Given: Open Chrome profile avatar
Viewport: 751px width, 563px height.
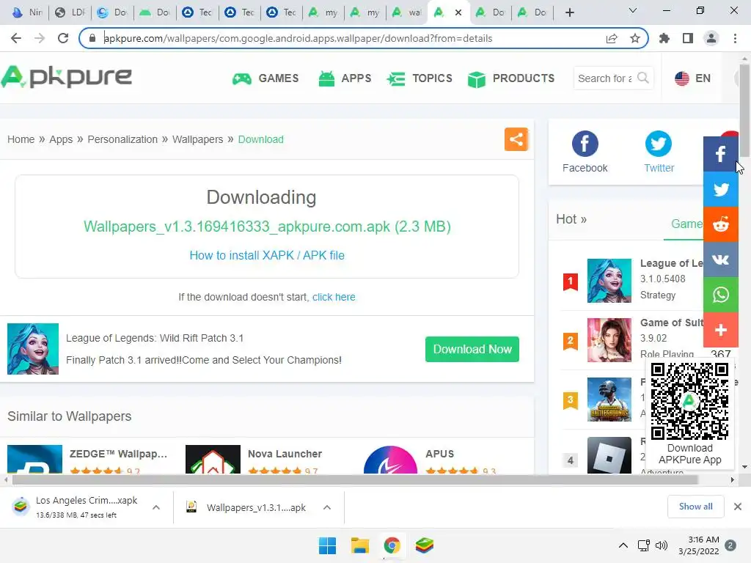Looking at the screenshot, I should tap(711, 38).
